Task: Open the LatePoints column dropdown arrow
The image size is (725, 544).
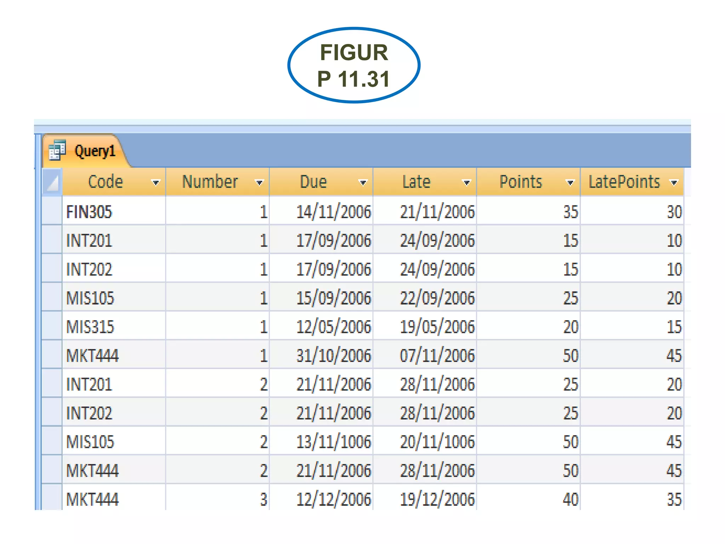Action: [x=674, y=183]
